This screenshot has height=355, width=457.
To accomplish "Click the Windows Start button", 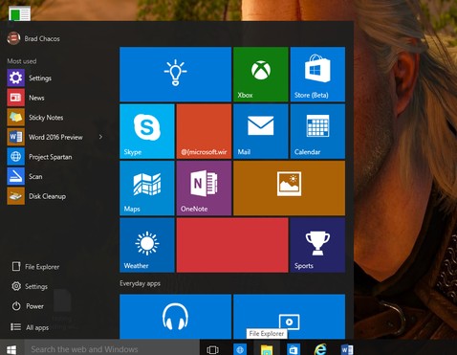I will [x=11, y=349].
